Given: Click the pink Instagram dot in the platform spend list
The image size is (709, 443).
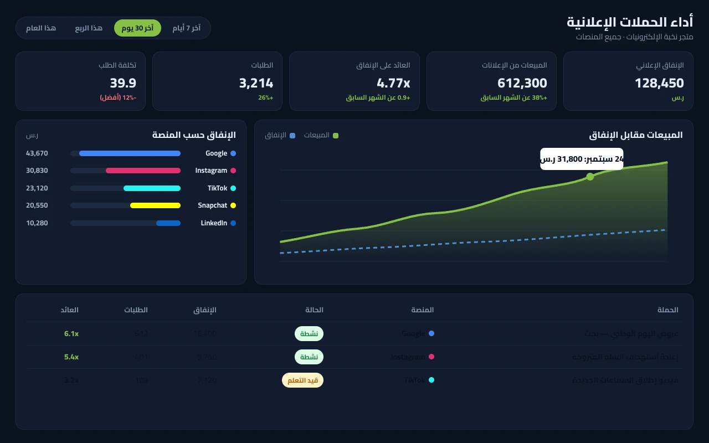Looking at the screenshot, I should pyautogui.click(x=233, y=171).
